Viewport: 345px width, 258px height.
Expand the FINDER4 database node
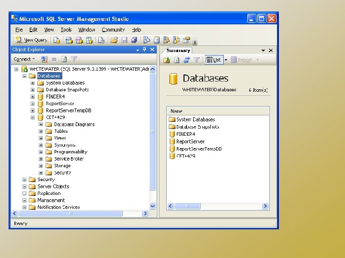click(33, 97)
